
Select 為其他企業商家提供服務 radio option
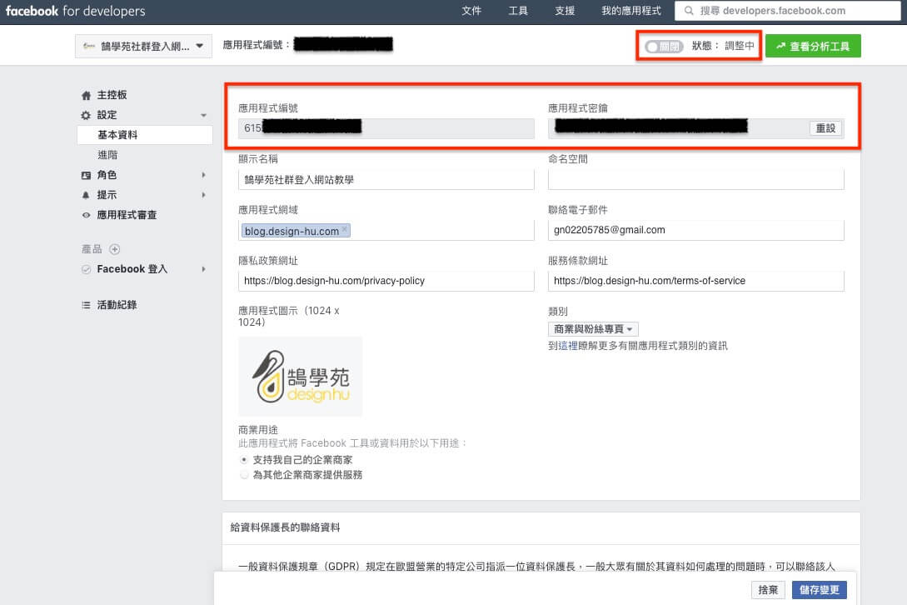[244, 475]
